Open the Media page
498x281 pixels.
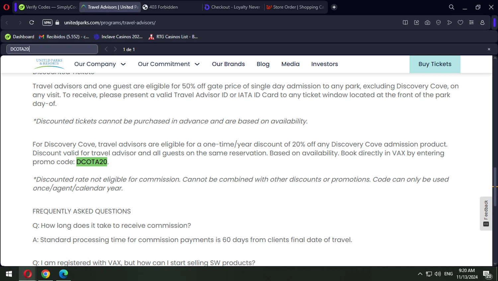coord(290,64)
